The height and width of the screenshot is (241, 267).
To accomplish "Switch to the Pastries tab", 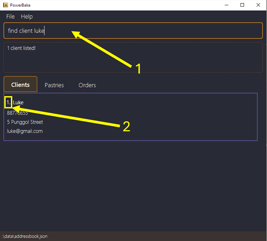I will point(54,85).
